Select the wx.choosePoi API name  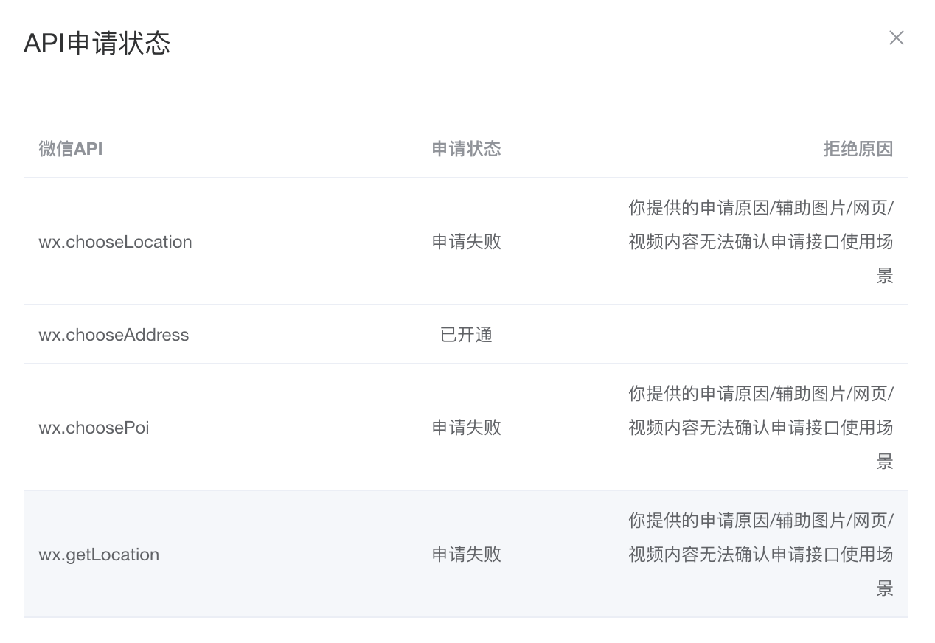(94, 428)
